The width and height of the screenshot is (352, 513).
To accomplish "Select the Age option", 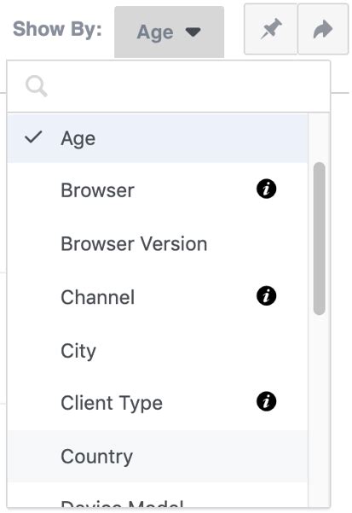I will coord(158,138).
